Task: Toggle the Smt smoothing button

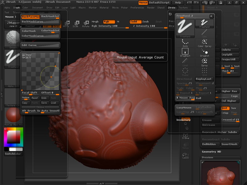Action: click(x=225, y=108)
